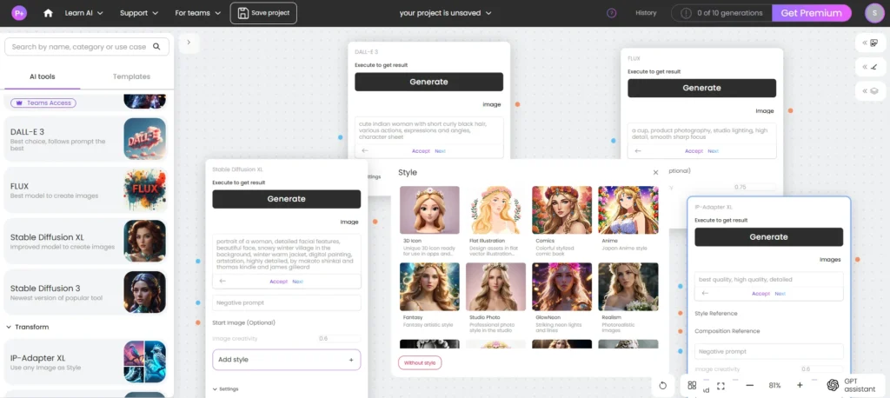Click the sidebar search input field
Image resolution: width=890 pixels, height=398 pixels.
tap(87, 47)
